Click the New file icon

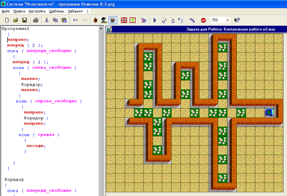pos(7,21)
